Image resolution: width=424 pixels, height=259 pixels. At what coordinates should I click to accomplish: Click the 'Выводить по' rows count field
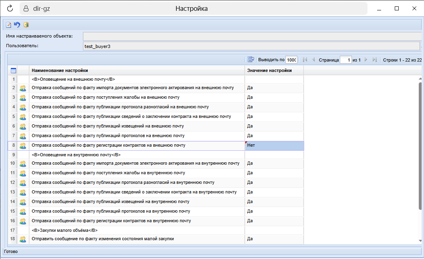(291, 60)
